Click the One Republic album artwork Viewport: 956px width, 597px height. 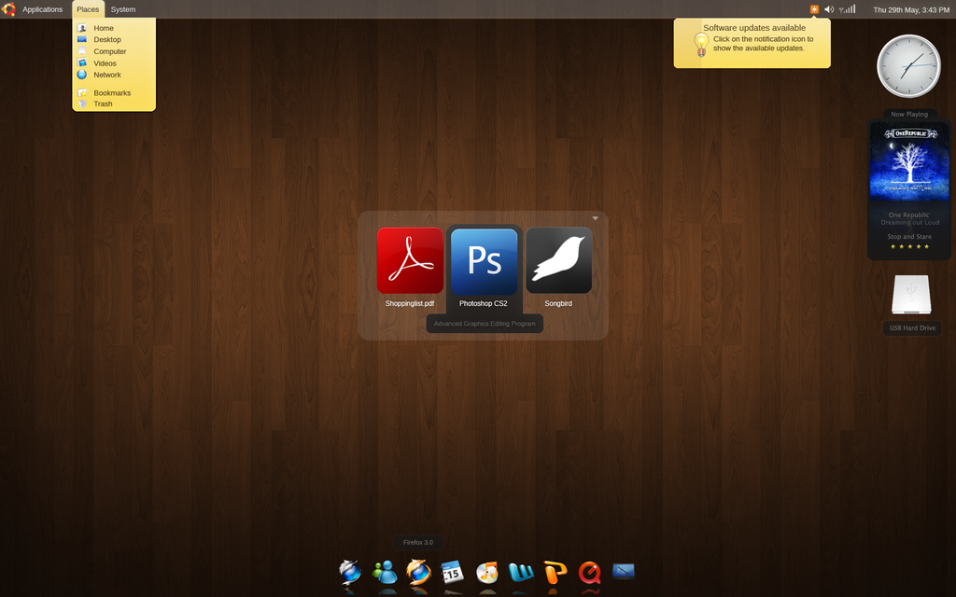(x=908, y=162)
